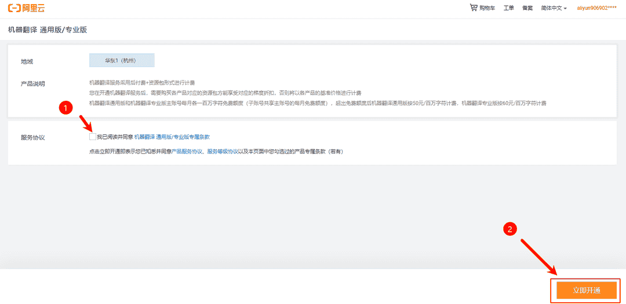Click the 服务协议 row label
626x304 pixels.
coord(33,138)
